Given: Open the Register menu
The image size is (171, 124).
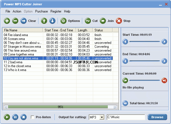Looking at the screenshot, I should pyautogui.click(x=56, y=11).
